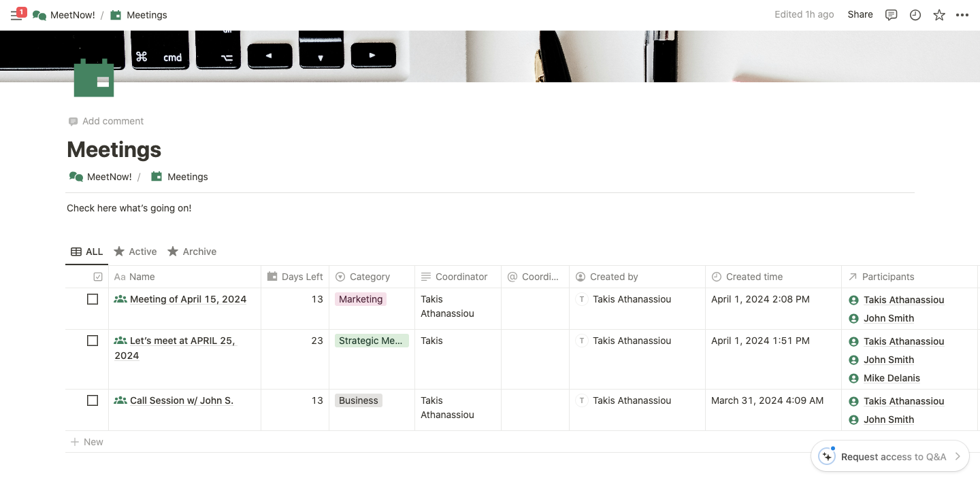980x482 pixels.
Task: Click Created time March 31, 2024 4:09 AM
Action: pos(768,400)
